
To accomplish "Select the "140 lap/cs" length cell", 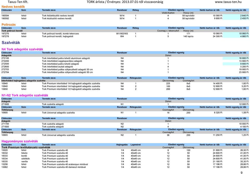I will (x=188, y=36).
